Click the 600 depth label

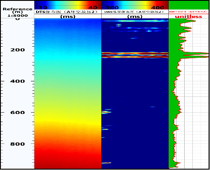(x=18, y=113)
